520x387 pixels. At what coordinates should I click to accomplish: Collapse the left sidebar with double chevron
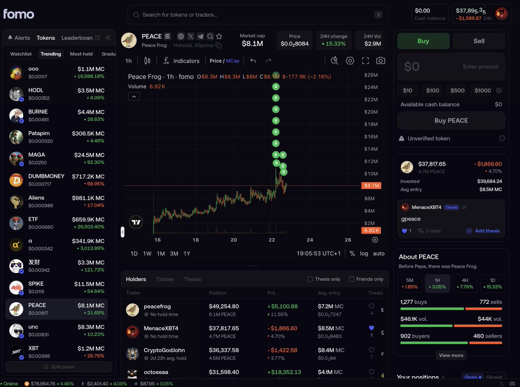[x=108, y=38]
